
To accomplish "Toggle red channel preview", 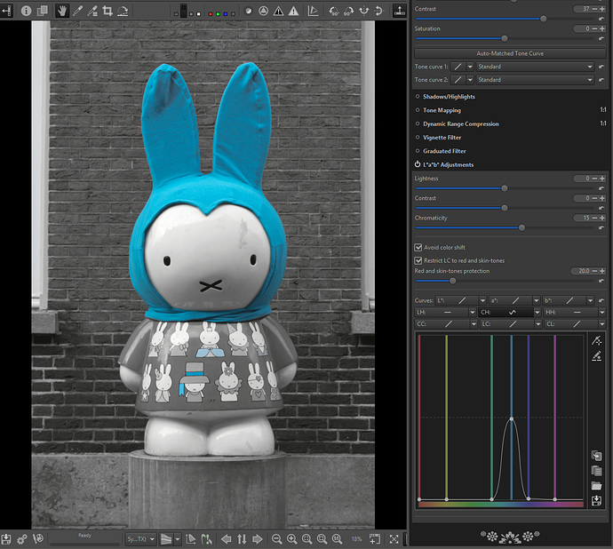I will click(x=211, y=13).
